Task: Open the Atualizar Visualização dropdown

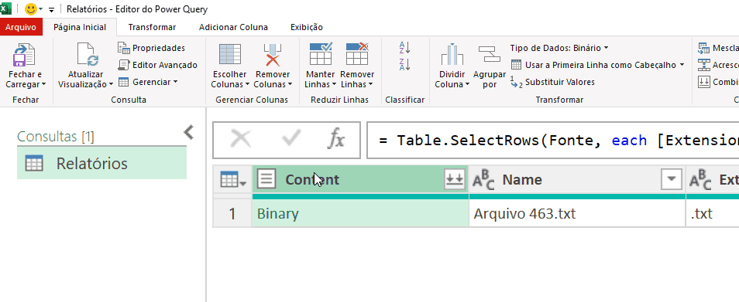Action: click(111, 84)
